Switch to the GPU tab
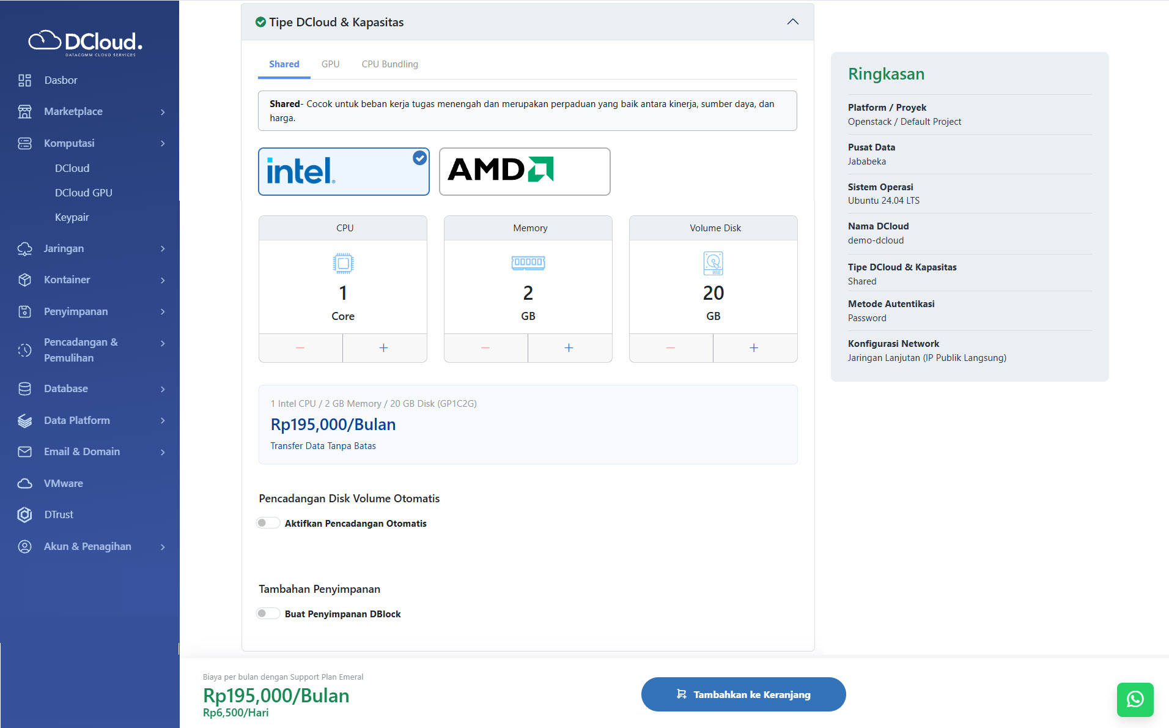 pos(330,64)
